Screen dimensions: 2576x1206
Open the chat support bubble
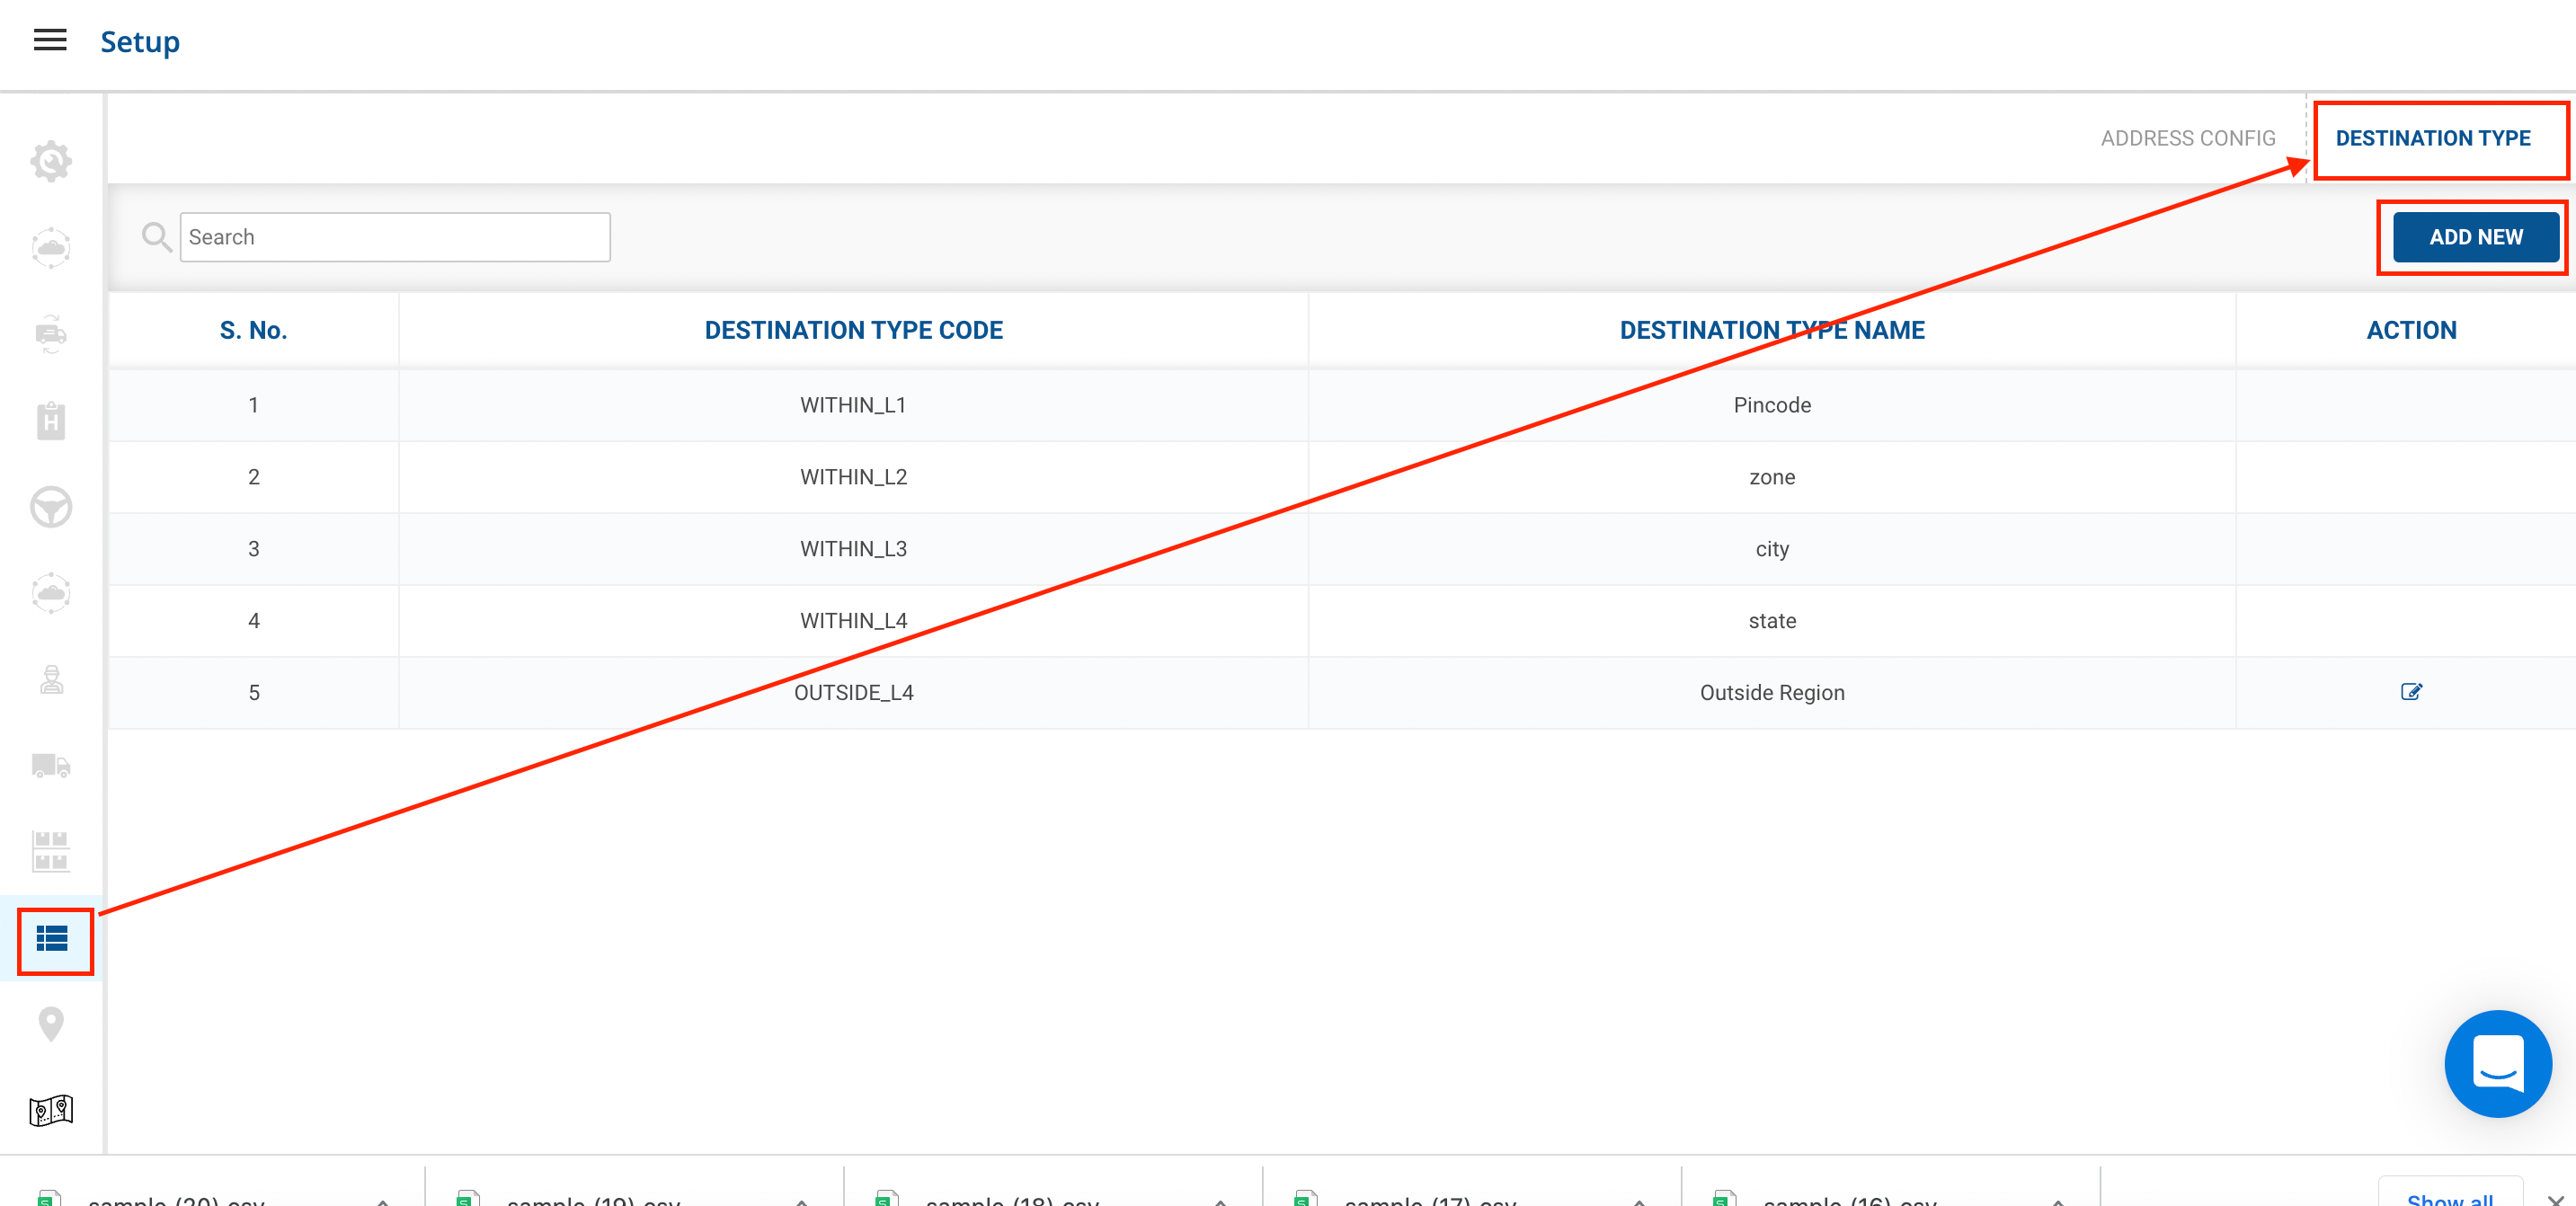coord(2497,1063)
